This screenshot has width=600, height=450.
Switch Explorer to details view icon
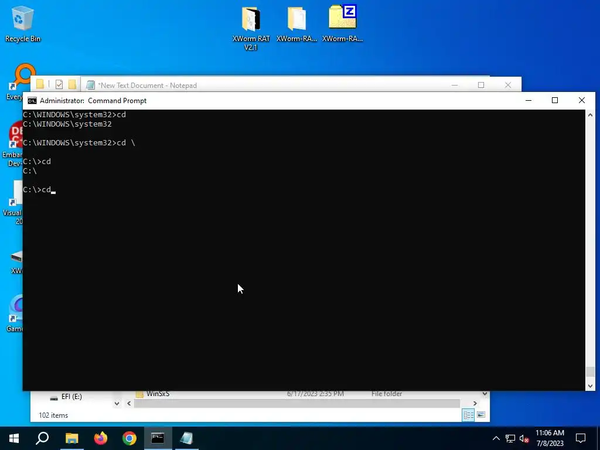pos(468,415)
